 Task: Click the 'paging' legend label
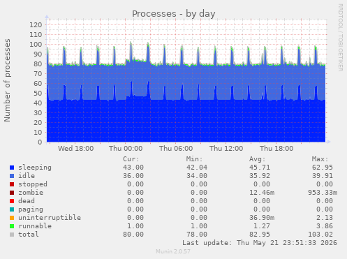click(31, 209)
